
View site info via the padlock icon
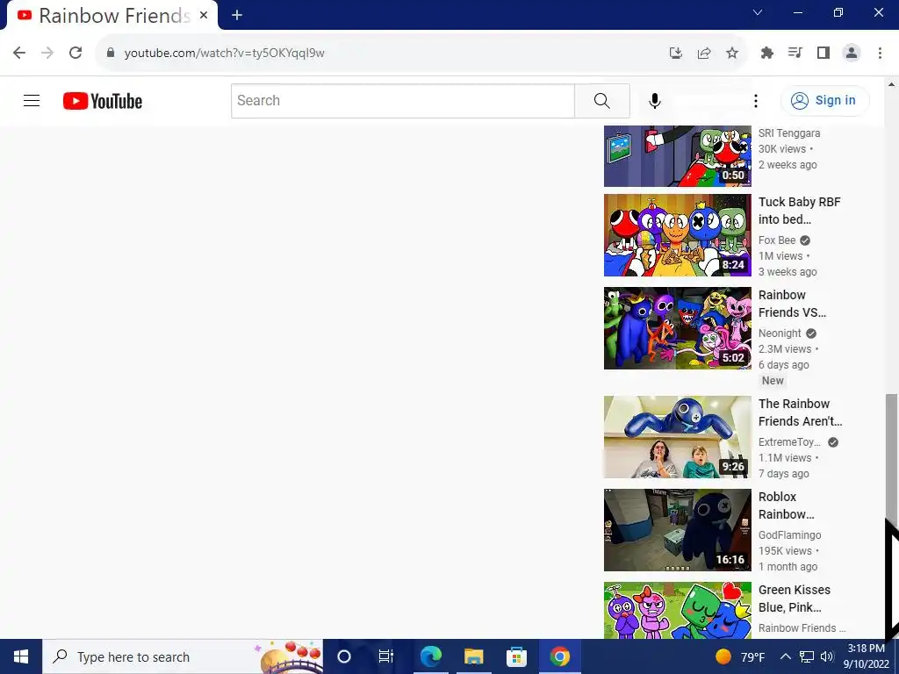111,52
